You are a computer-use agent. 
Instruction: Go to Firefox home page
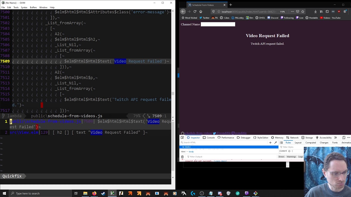click(x=201, y=11)
